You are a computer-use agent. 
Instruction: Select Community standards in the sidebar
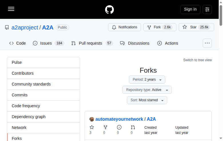click(43, 84)
